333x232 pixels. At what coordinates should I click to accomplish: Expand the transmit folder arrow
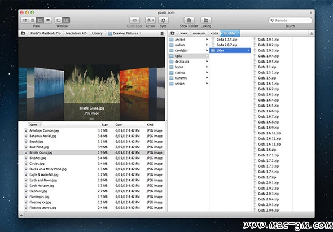(x=207, y=78)
